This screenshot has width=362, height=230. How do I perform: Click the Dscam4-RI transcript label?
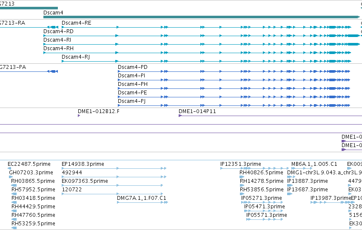pos(57,40)
